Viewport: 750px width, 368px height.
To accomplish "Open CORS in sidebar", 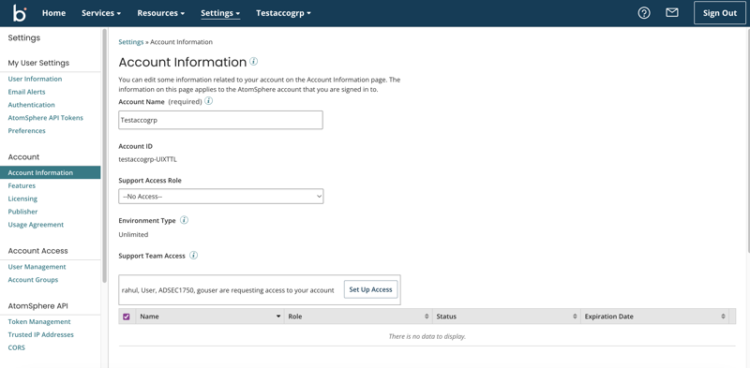I will coord(16,347).
